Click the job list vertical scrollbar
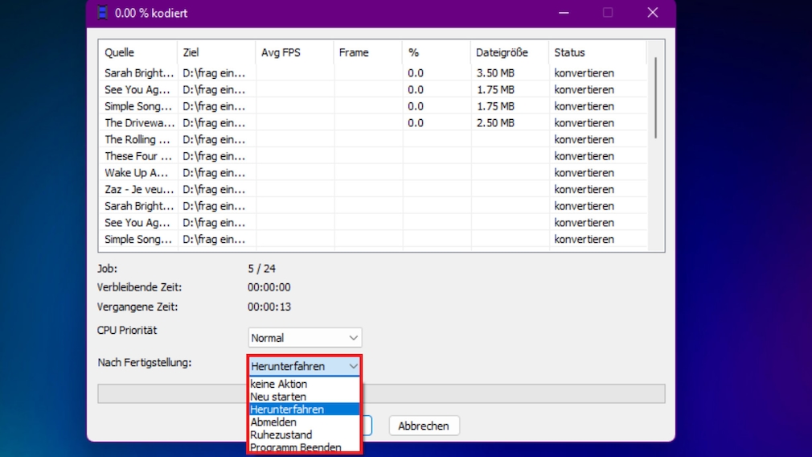The height and width of the screenshot is (457, 812). 656,97
